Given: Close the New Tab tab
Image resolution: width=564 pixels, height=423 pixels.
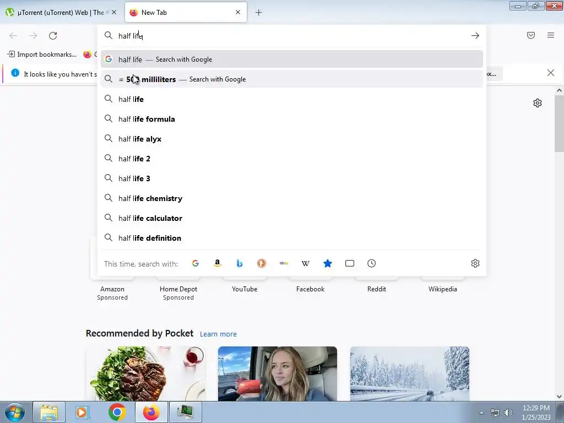Looking at the screenshot, I should tap(238, 12).
